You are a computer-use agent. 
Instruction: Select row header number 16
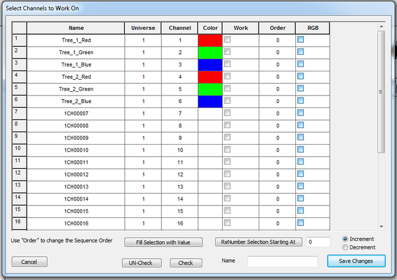pos(19,224)
